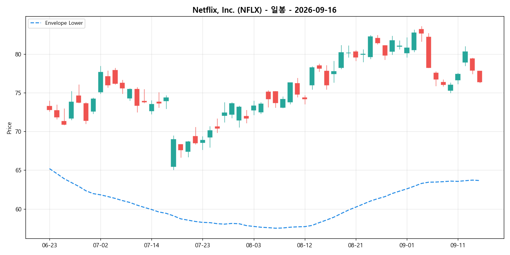This screenshot has height=255, width=510.
Task: Click the Price y-axis label
Action: (9, 127)
